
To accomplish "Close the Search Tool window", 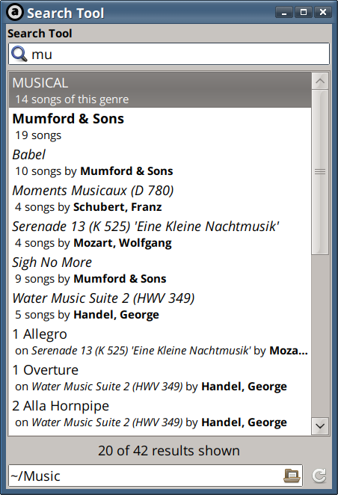I will click(x=323, y=12).
